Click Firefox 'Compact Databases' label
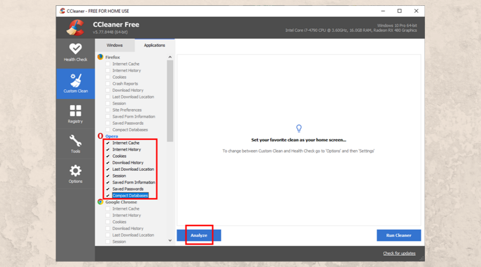Viewport: 481px width, 267px height. coord(130,130)
